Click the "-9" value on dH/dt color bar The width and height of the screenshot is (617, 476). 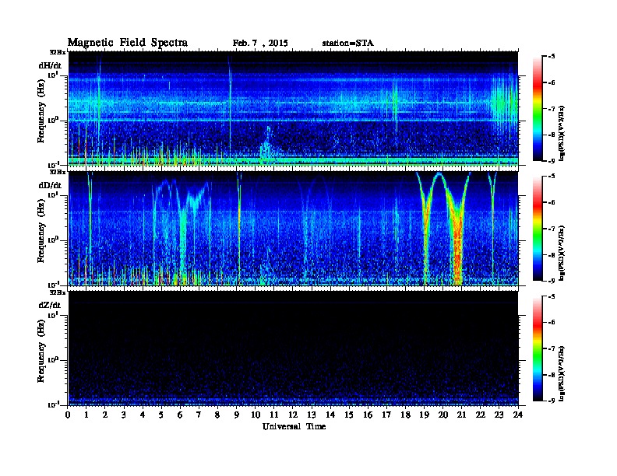point(552,161)
